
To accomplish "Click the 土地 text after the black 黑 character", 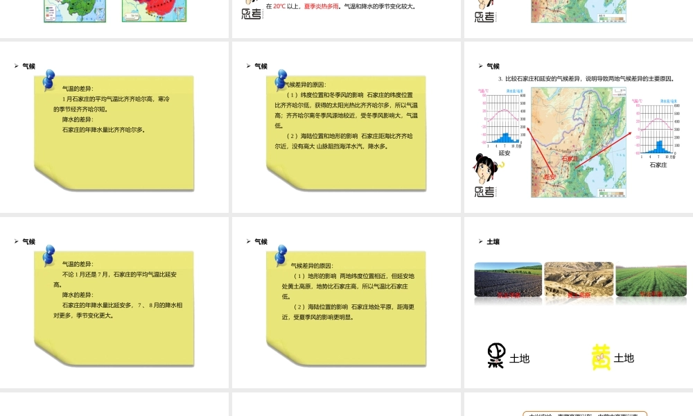I will point(519,358).
